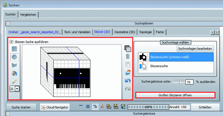Collapse the Suchoptionen section

point(8,23)
